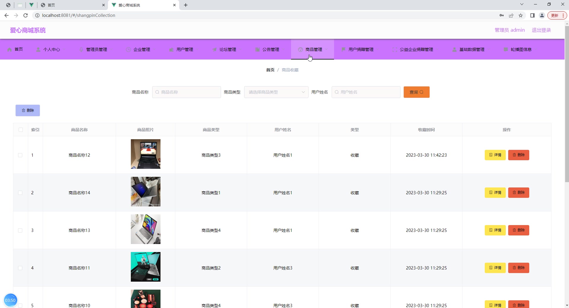Switch to the first pinned globe tab
The image size is (569, 308).
[x=8, y=5]
